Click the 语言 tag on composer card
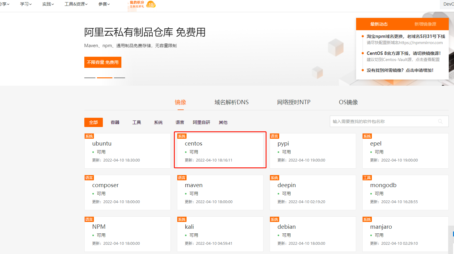The height and width of the screenshot is (254, 454). [89, 178]
